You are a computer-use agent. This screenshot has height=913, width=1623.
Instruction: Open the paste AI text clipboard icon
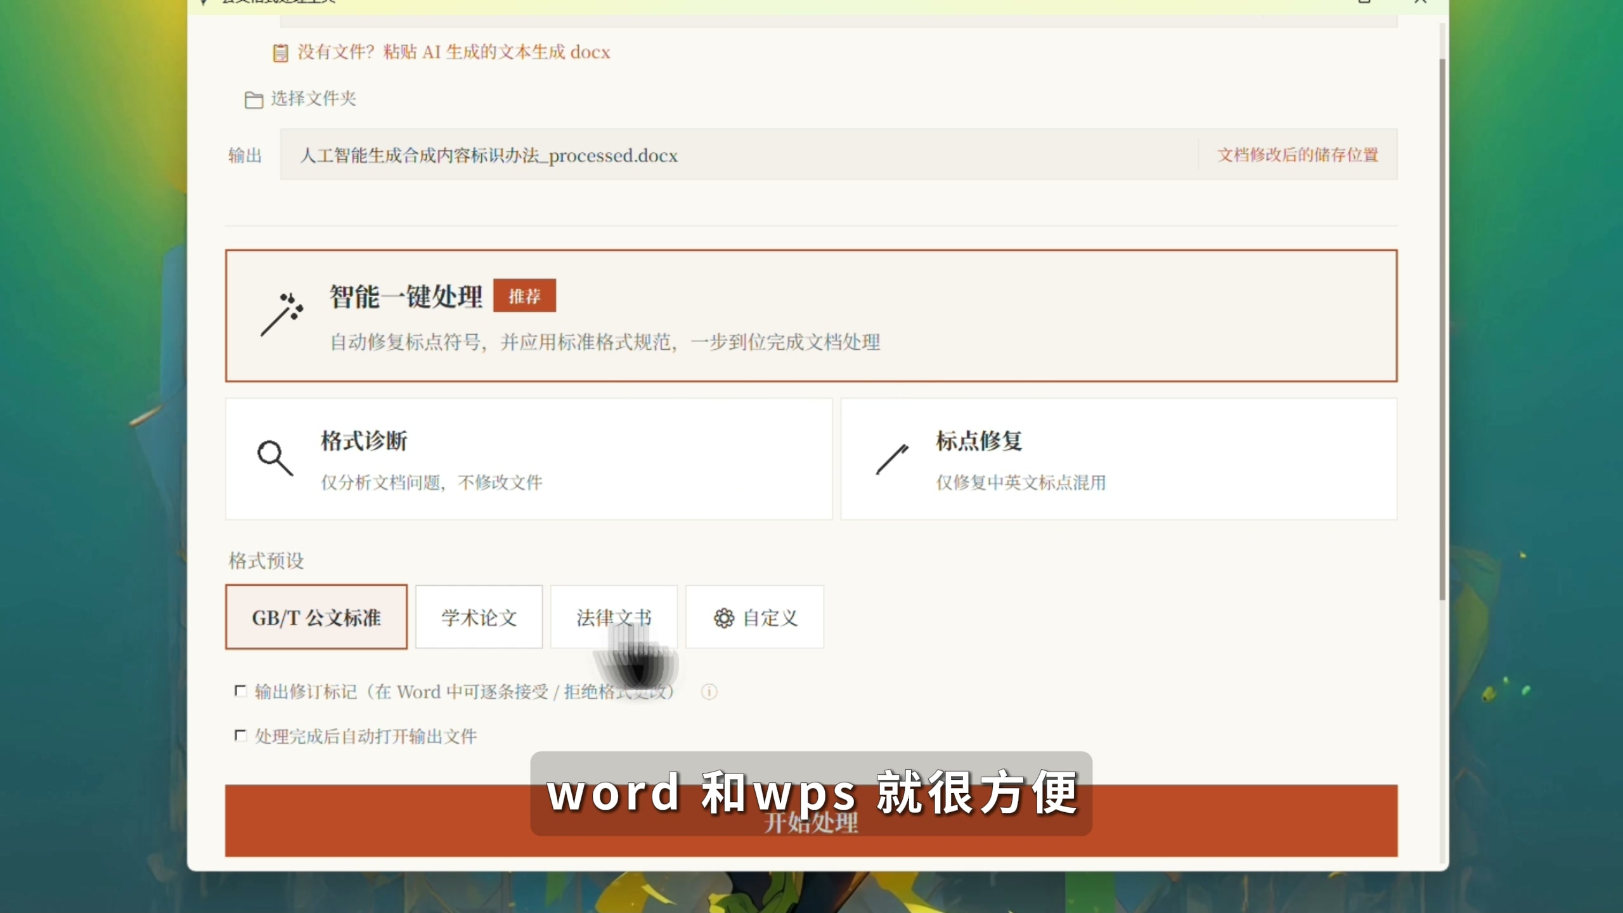click(x=280, y=53)
